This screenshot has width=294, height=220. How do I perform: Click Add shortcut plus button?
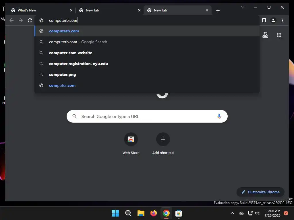click(x=163, y=139)
